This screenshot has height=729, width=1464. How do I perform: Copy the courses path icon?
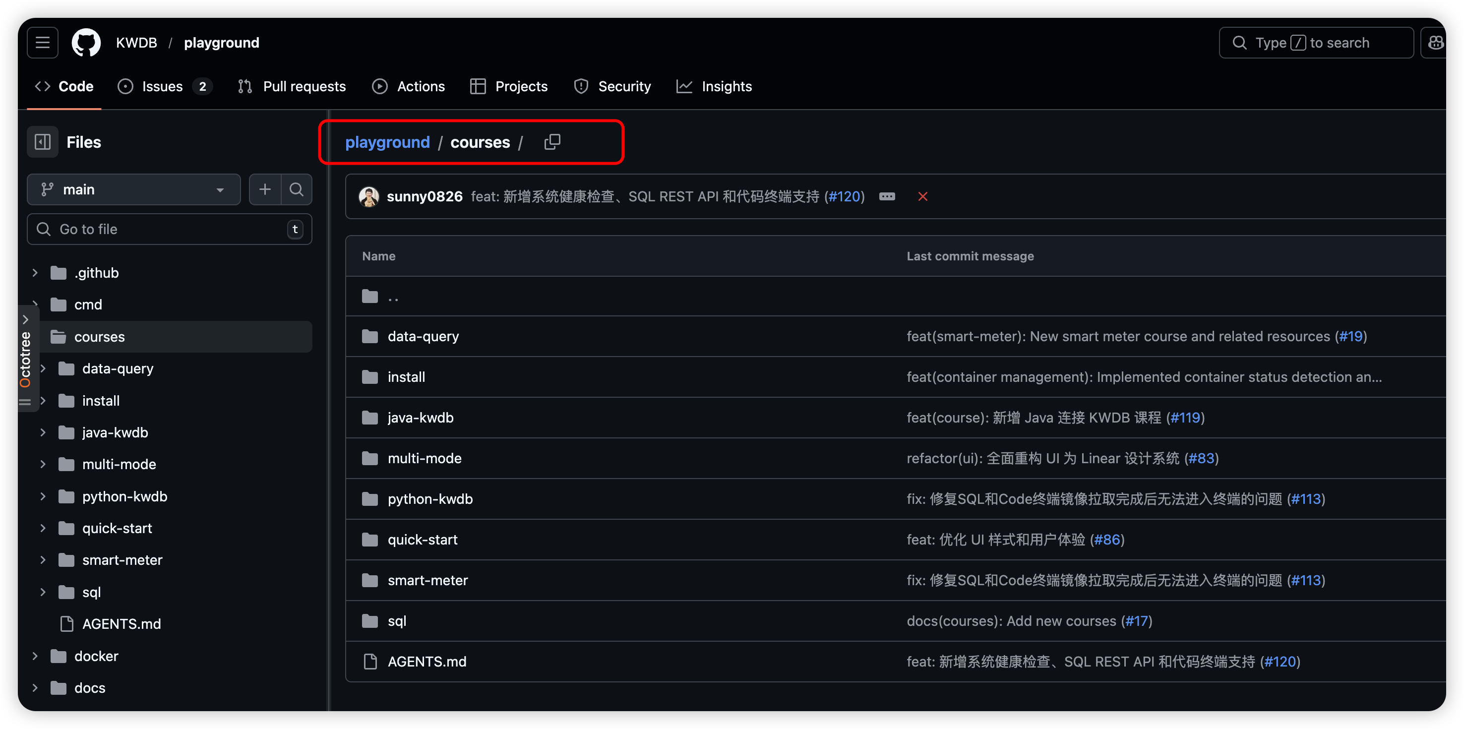[552, 142]
